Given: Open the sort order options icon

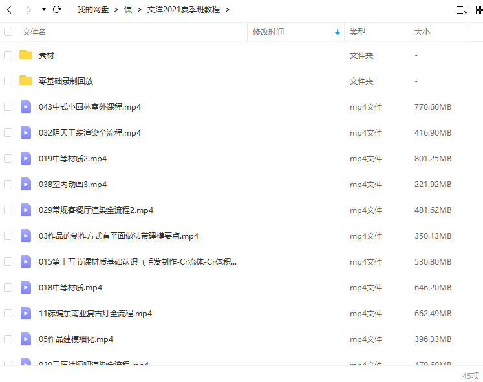Looking at the screenshot, I should pyautogui.click(x=462, y=10).
